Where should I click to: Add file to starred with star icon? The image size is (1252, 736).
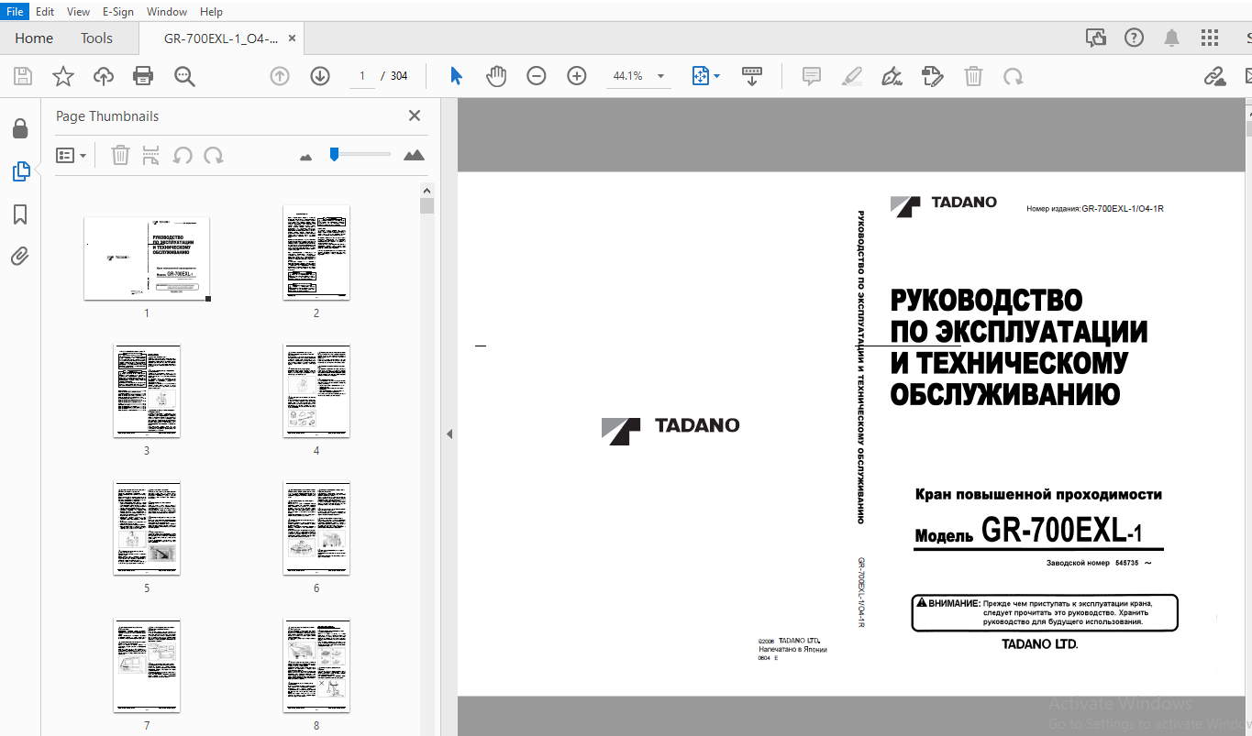pos(62,76)
